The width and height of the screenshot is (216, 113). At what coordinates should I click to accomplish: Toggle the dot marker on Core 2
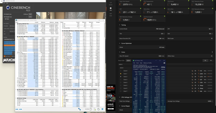coord(121,77)
